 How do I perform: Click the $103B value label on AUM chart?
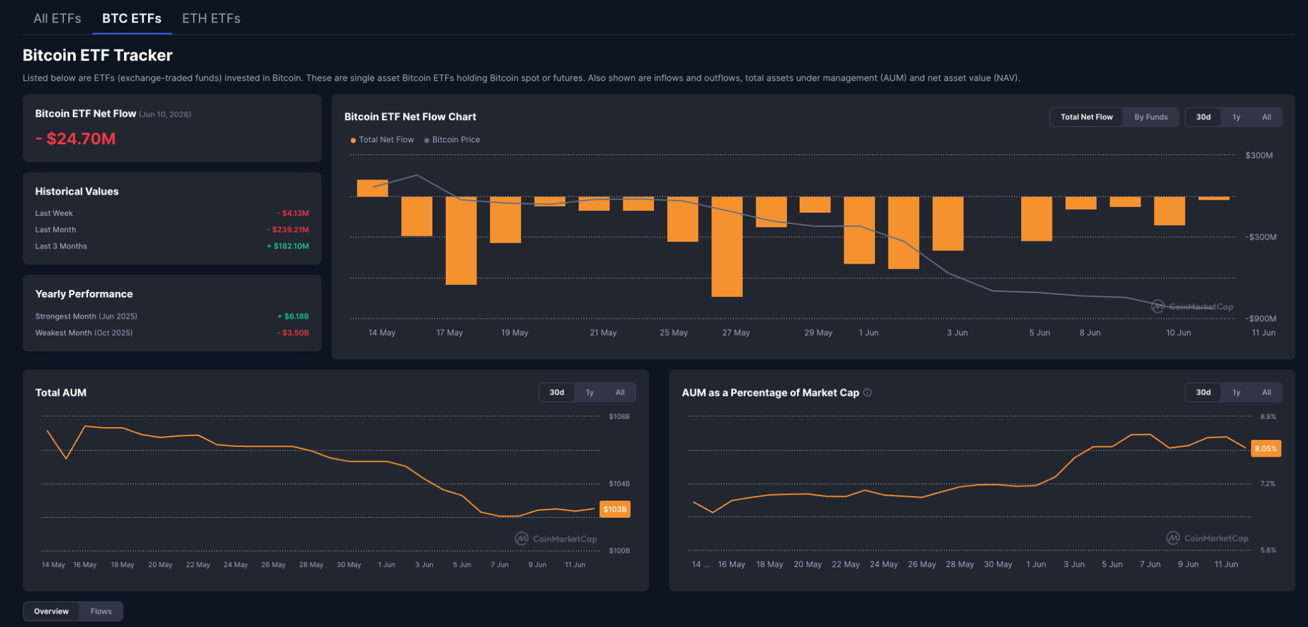(615, 509)
